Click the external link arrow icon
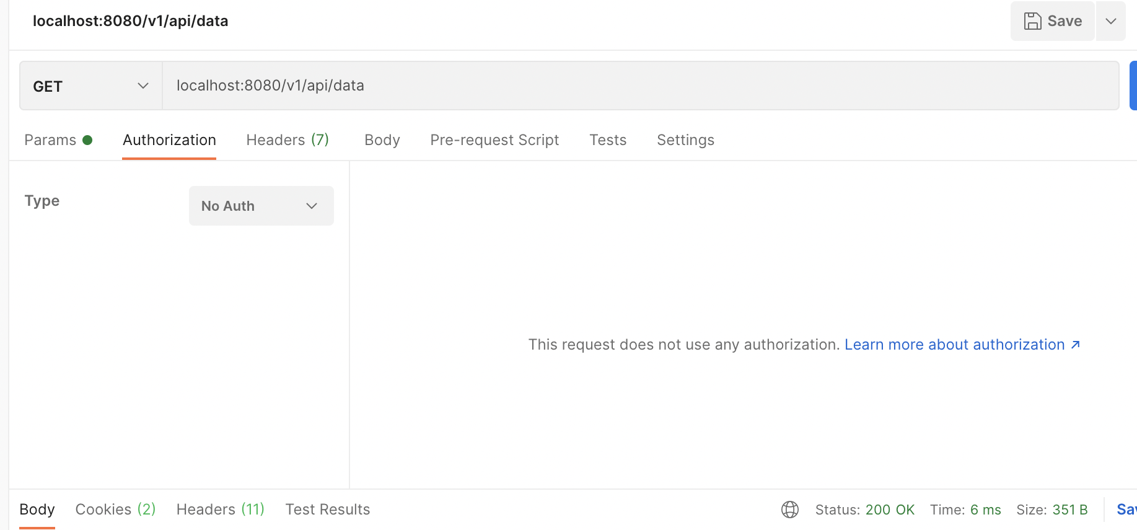 click(x=1076, y=345)
